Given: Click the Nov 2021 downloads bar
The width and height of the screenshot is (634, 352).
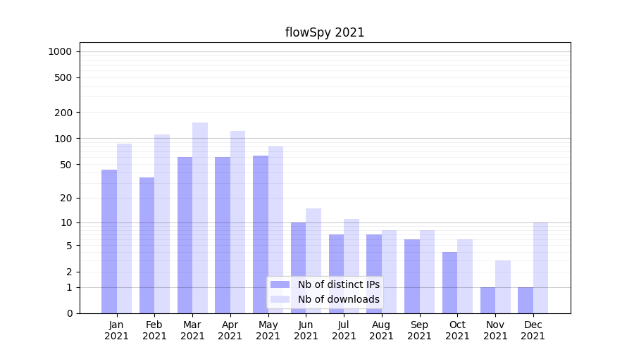Looking at the screenshot, I should point(503,287).
